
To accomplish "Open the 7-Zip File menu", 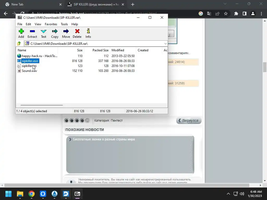I will pos(20,24).
